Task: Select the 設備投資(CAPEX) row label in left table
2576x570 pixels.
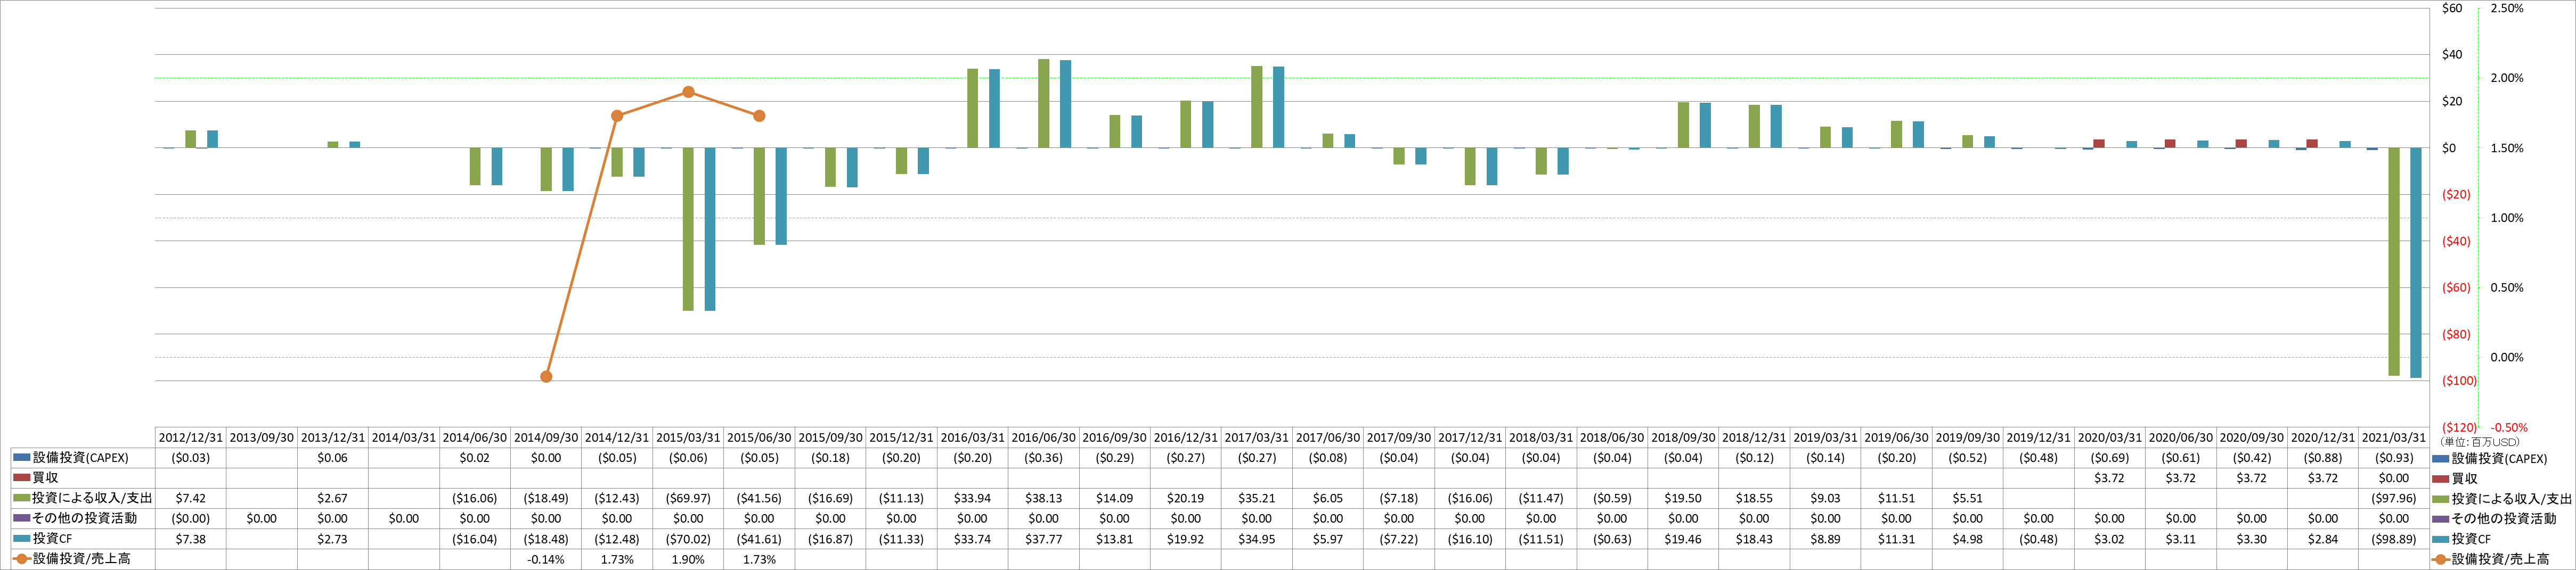Action: 81,458
